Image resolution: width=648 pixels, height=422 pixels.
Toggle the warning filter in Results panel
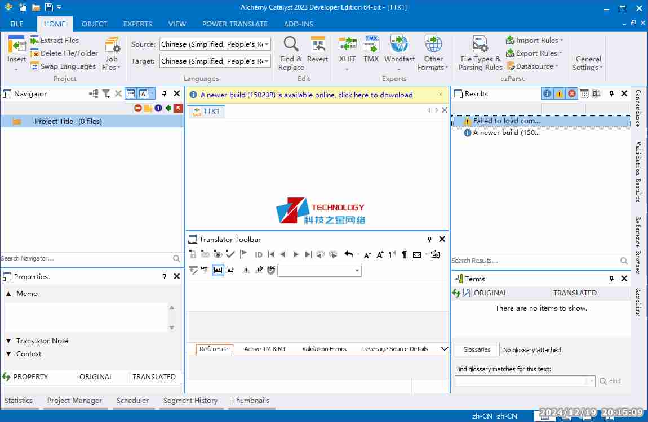[x=559, y=94]
